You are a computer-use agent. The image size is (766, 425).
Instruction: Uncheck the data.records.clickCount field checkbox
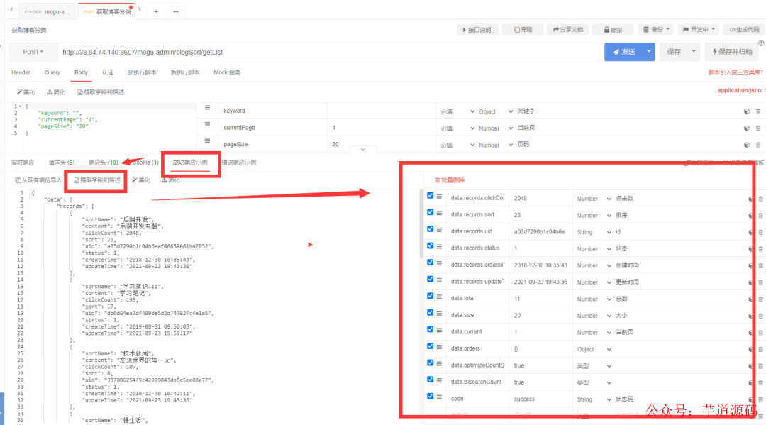431,195
